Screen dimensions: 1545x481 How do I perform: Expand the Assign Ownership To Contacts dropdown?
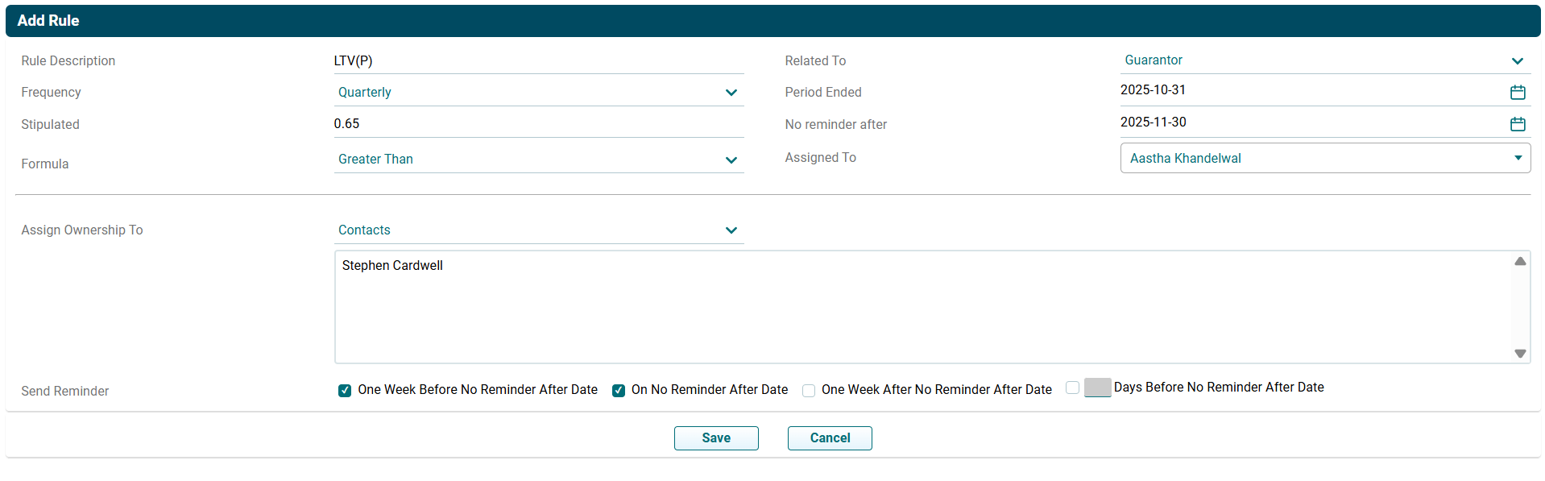[x=538, y=230]
